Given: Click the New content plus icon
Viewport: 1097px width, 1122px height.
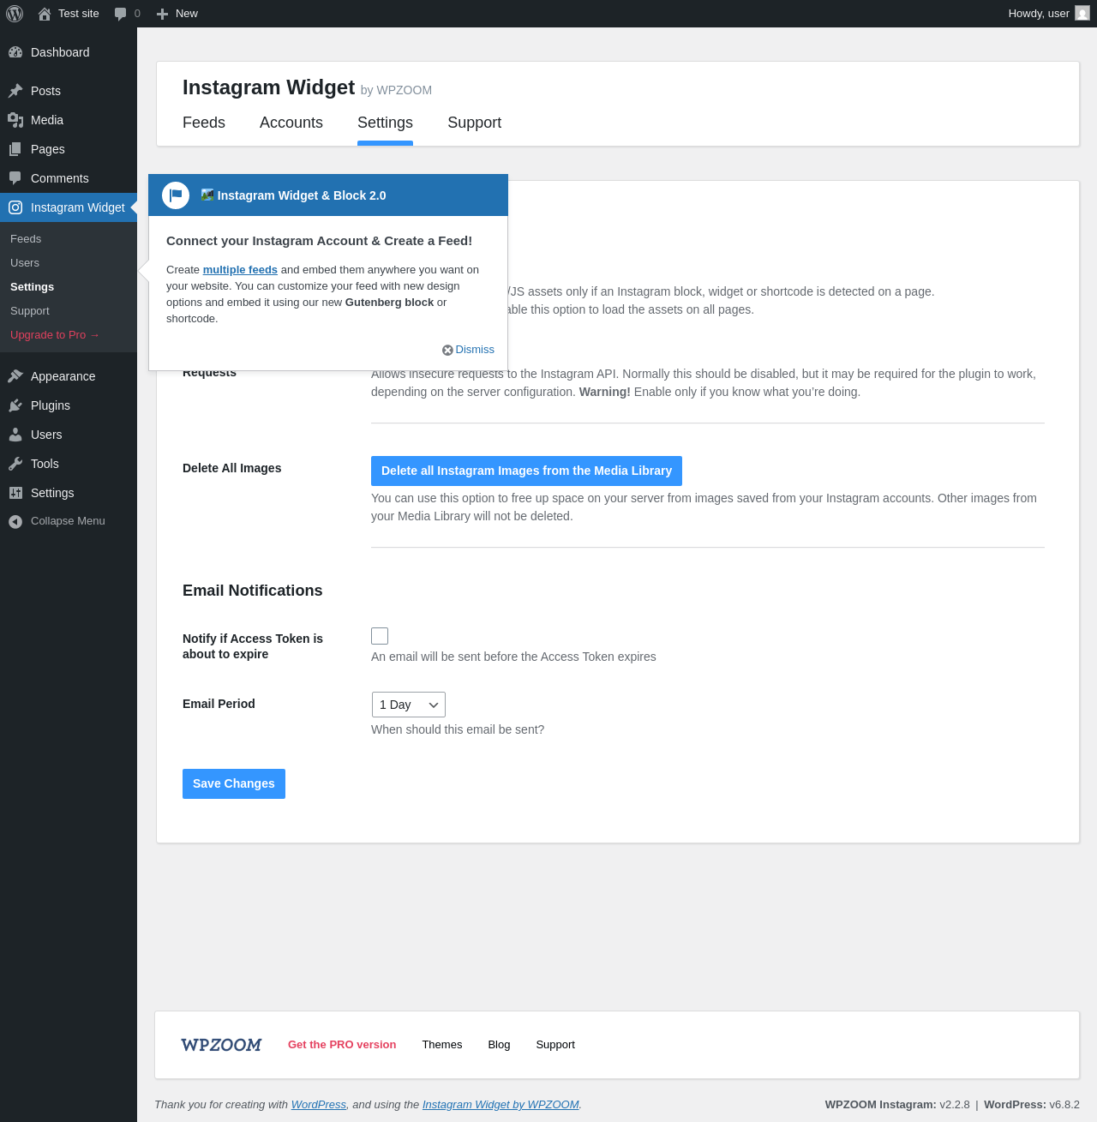Looking at the screenshot, I should pos(162,14).
